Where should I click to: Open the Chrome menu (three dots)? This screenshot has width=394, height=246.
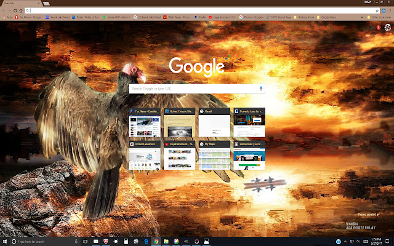[x=389, y=11]
